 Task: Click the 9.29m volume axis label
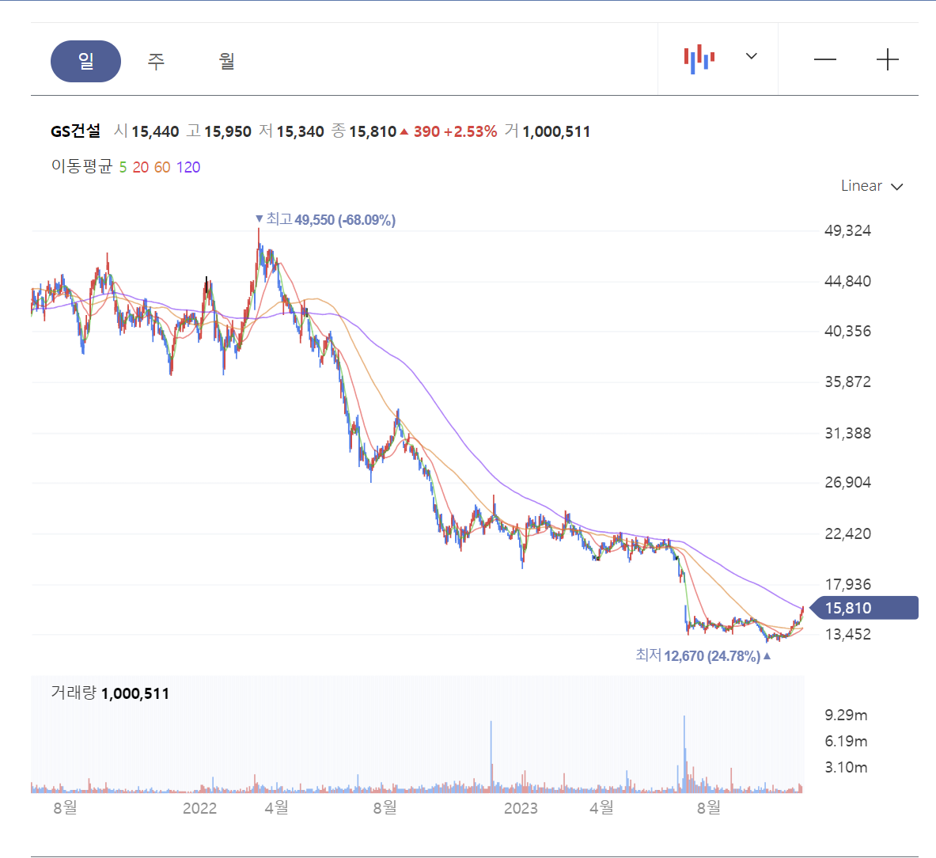click(x=846, y=716)
